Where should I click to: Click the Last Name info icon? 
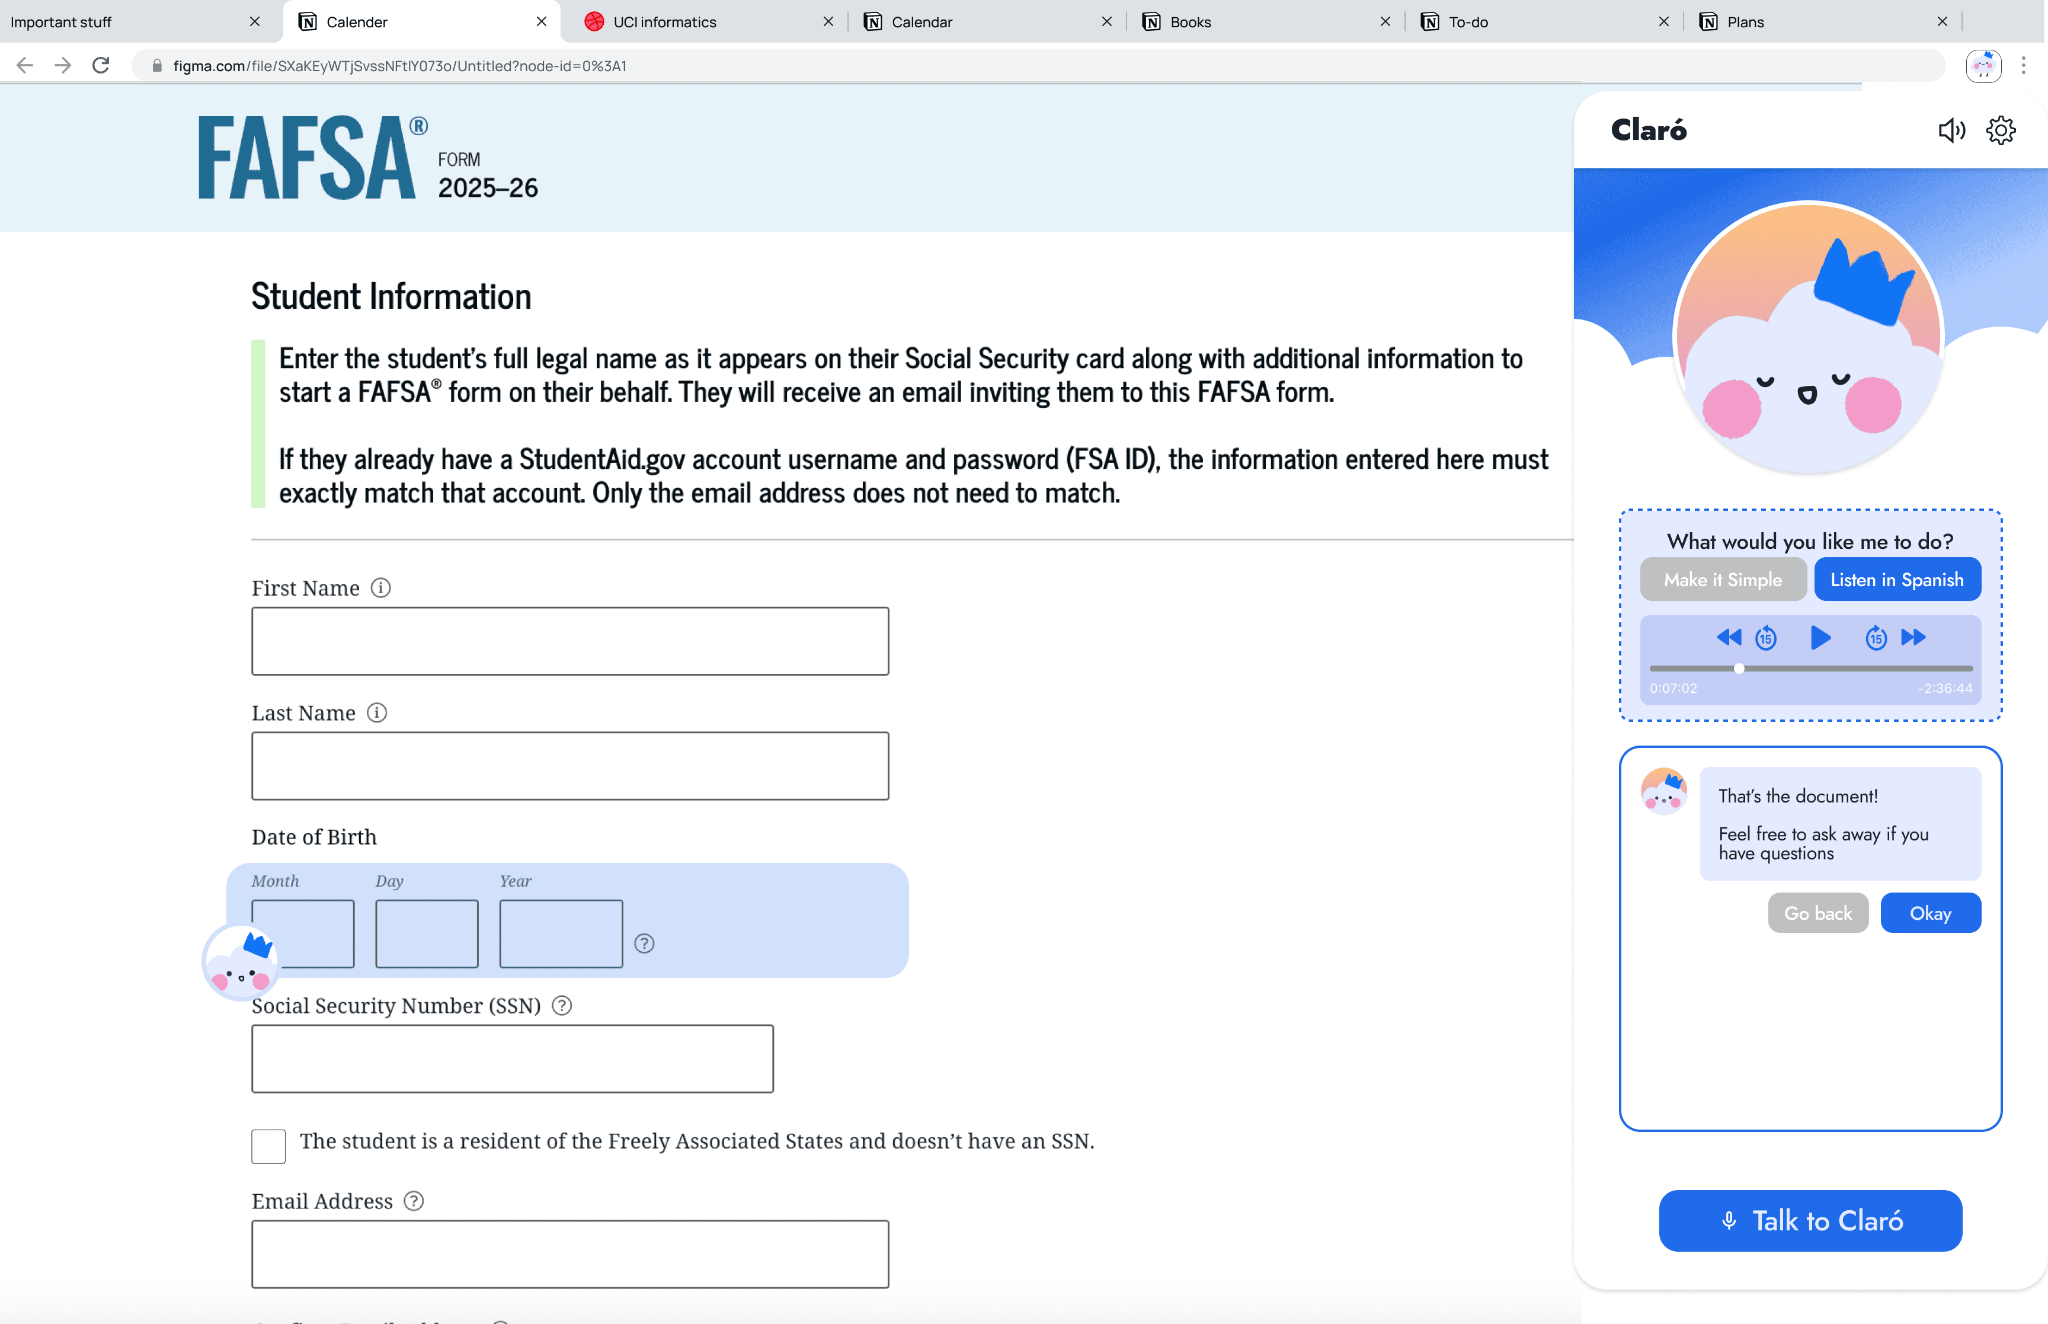point(376,713)
